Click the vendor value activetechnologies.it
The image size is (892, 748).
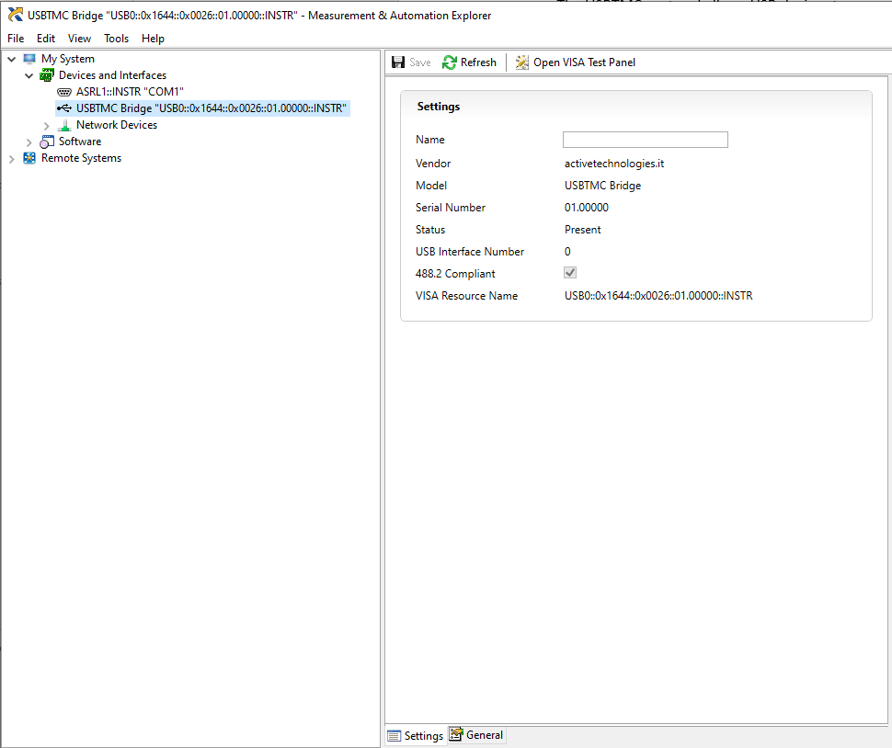click(x=613, y=164)
